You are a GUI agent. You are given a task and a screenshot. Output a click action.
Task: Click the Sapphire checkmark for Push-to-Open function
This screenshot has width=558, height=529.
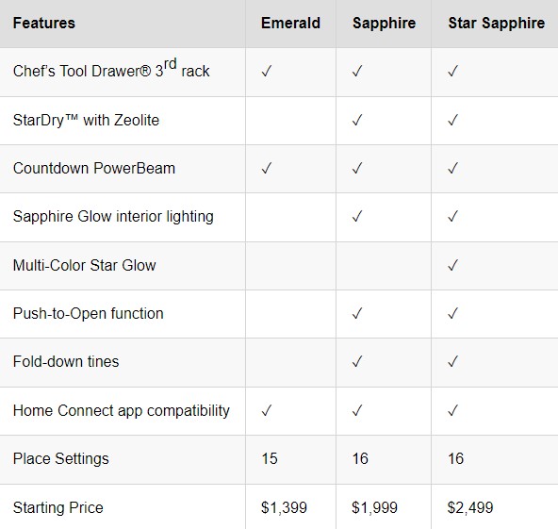point(357,314)
